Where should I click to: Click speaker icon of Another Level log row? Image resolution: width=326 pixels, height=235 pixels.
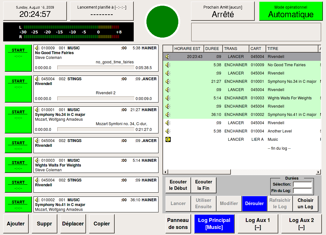pyautogui.click(x=168, y=131)
